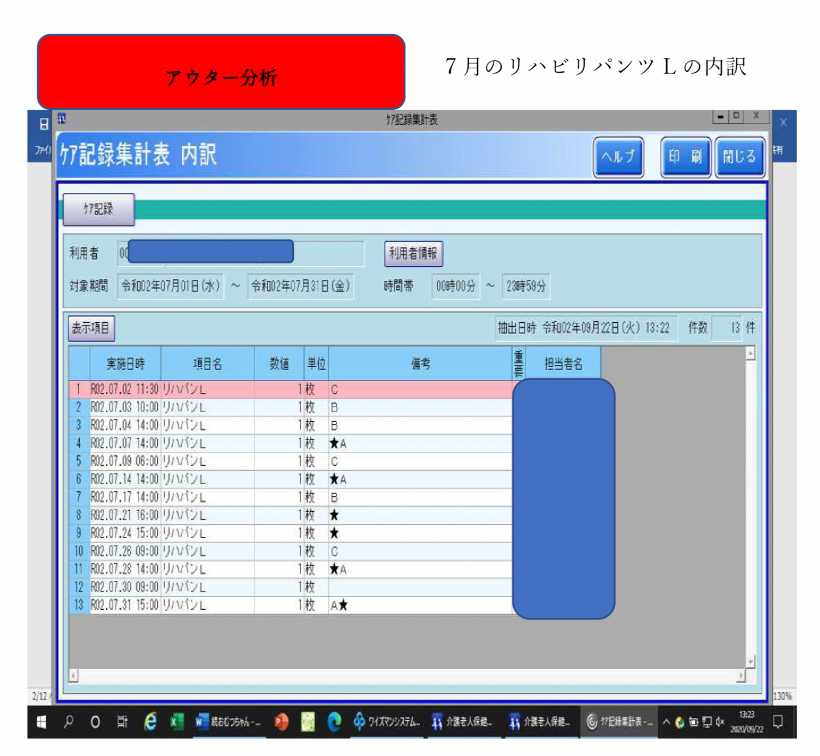The height and width of the screenshot is (756, 820).
Task: Sort by the 実施日時 column header
Action: click(x=125, y=364)
